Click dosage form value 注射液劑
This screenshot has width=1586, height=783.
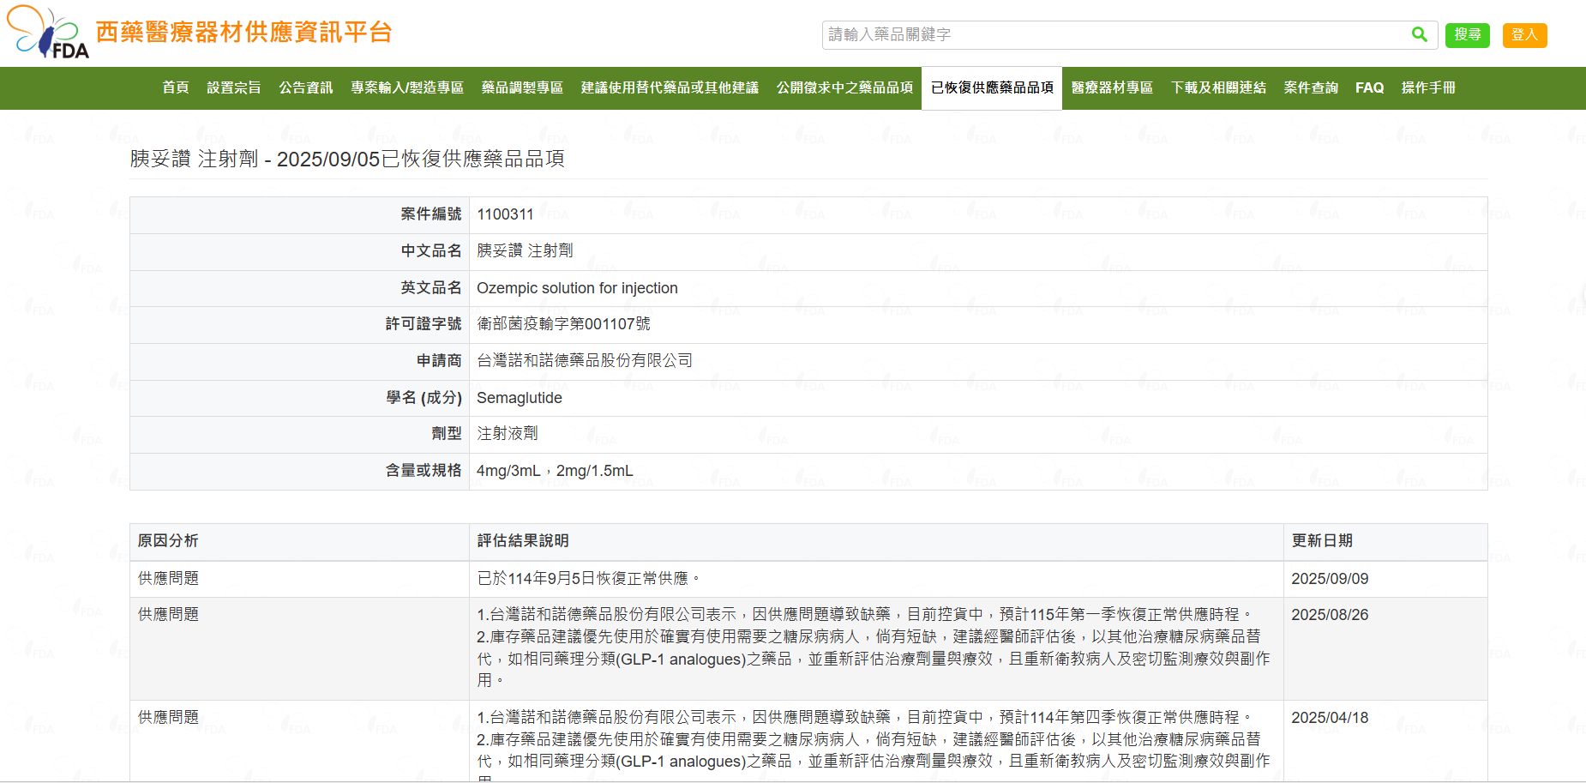coord(508,434)
